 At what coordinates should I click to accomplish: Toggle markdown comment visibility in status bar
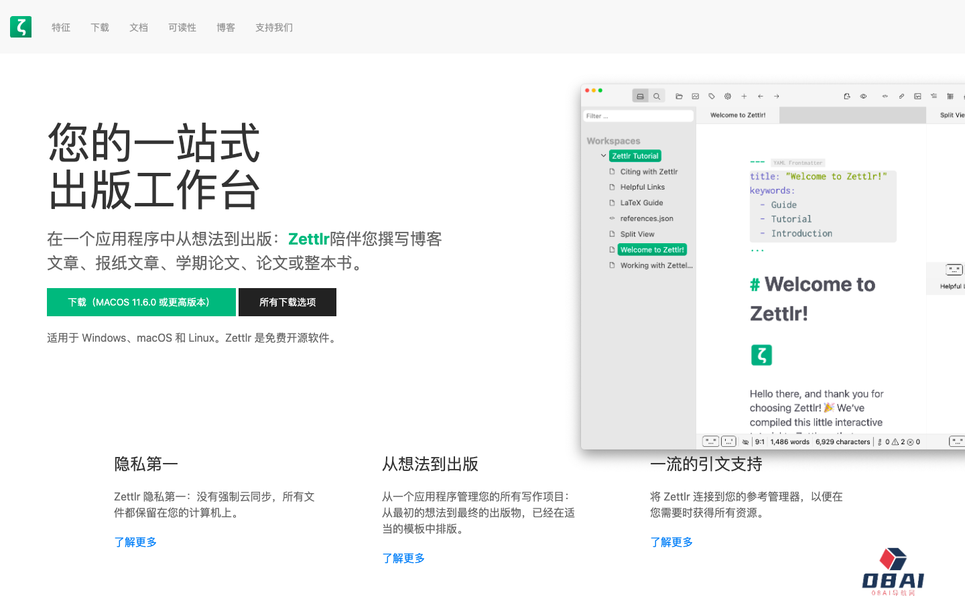[745, 441]
